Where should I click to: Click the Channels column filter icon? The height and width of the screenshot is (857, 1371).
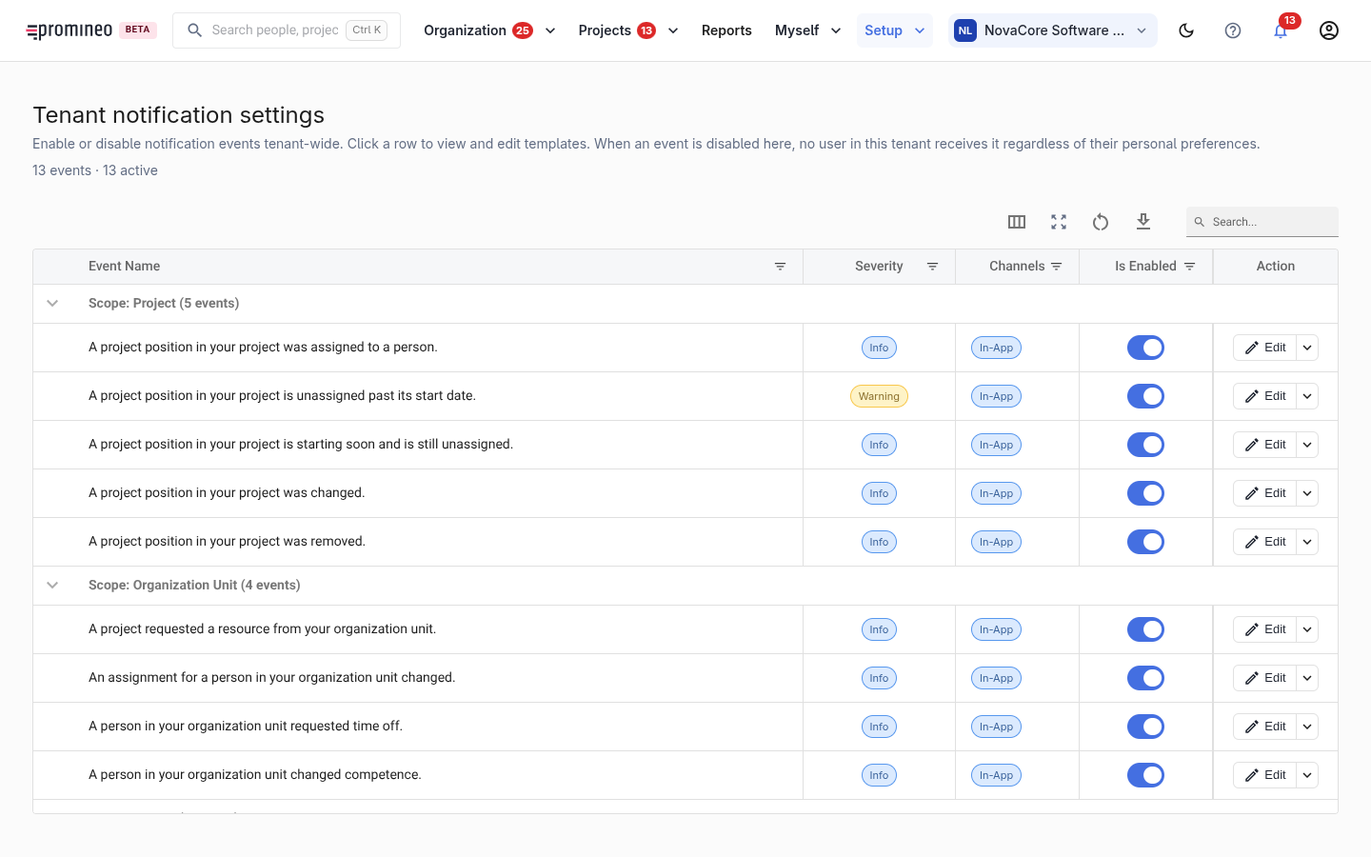click(1057, 267)
